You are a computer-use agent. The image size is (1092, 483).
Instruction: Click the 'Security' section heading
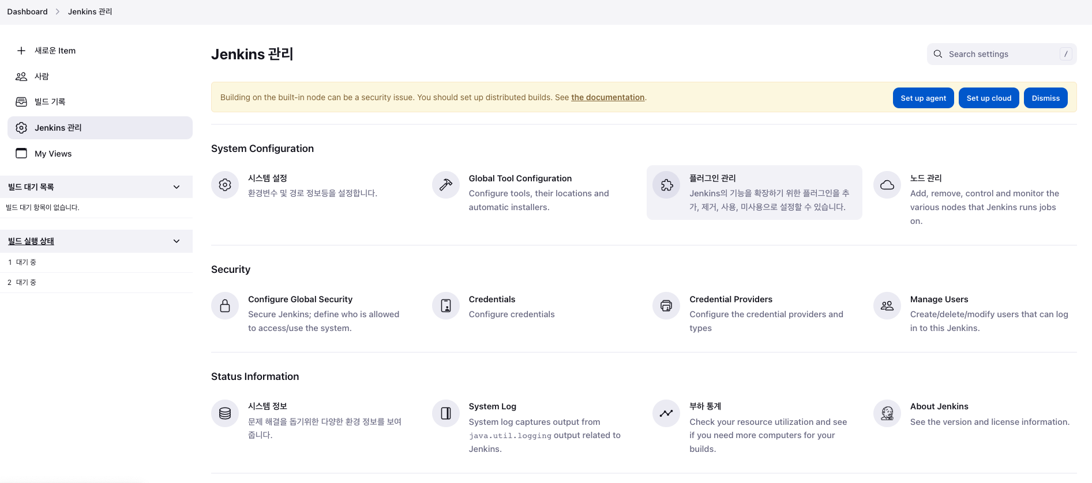point(231,269)
